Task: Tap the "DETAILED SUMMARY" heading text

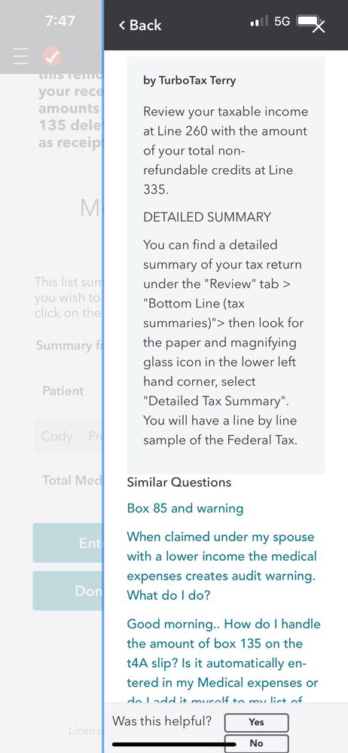Action: 207,217
